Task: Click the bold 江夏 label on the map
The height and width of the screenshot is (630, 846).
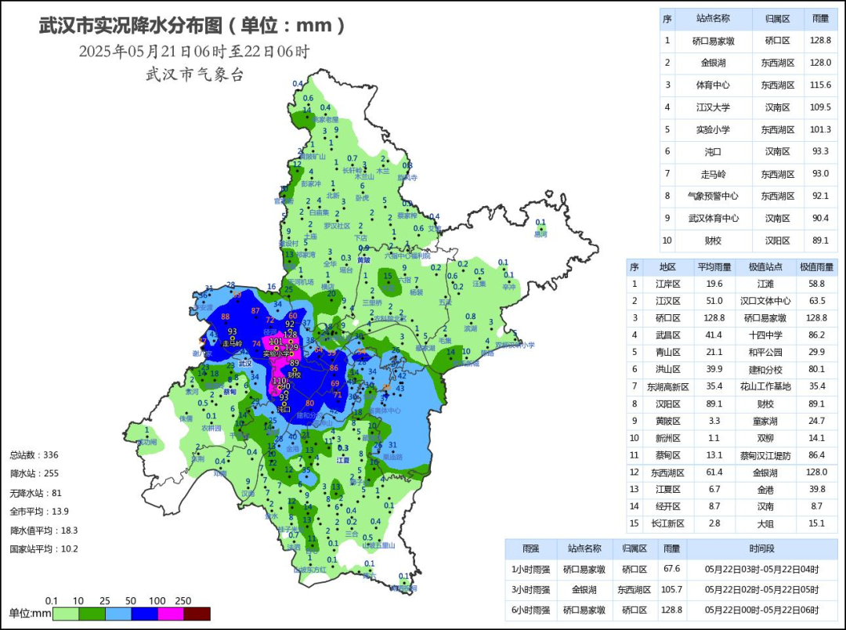Action: (343, 461)
